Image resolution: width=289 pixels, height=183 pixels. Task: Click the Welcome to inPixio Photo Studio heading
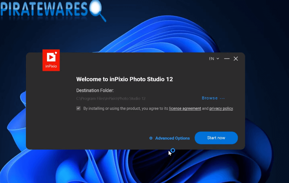pyautogui.click(x=124, y=79)
